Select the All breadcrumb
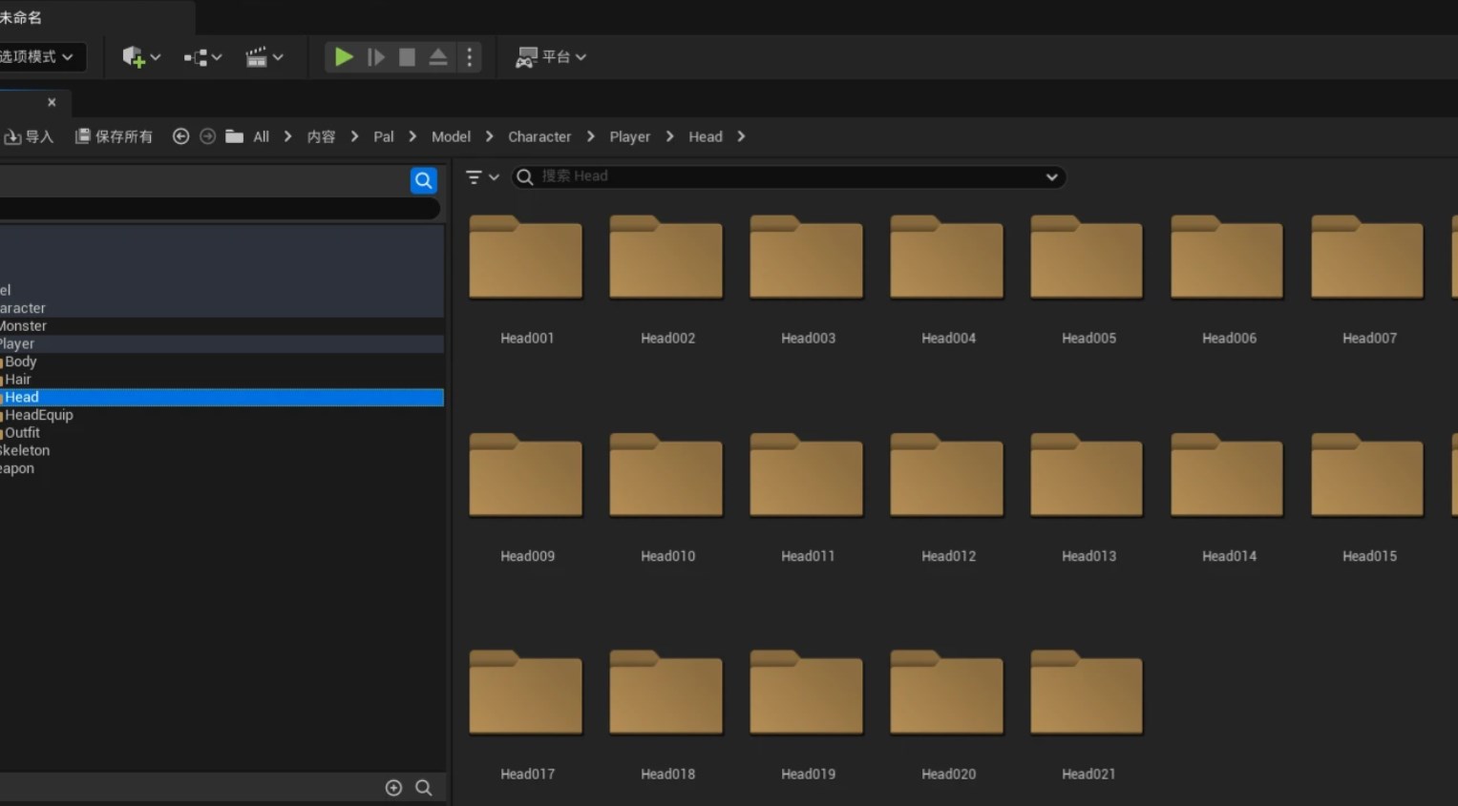 (x=261, y=136)
